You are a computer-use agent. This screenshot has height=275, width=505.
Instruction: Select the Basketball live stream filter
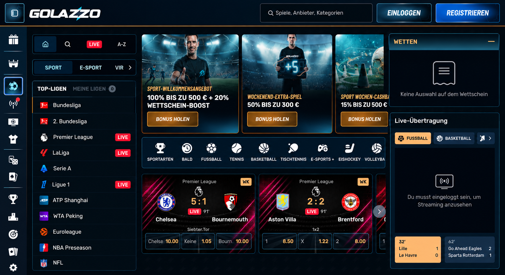point(454,138)
